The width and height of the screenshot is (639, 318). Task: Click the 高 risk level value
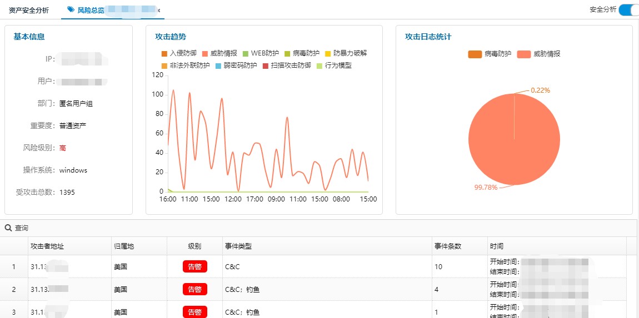point(62,148)
